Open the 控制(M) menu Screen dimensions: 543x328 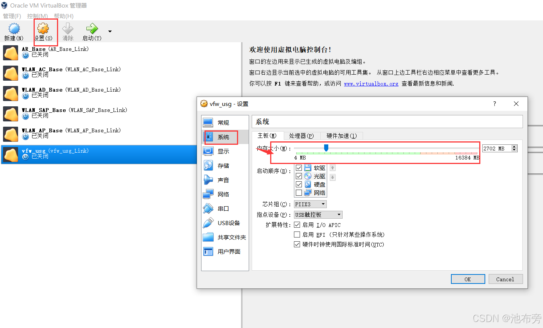(x=37, y=16)
